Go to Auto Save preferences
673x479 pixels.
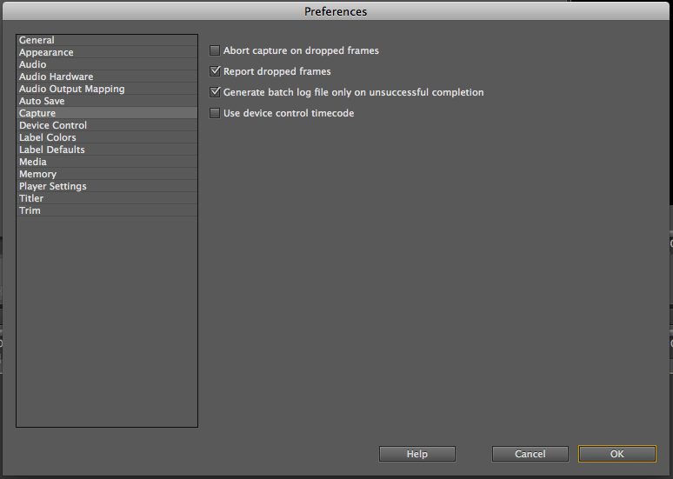pyautogui.click(x=107, y=101)
